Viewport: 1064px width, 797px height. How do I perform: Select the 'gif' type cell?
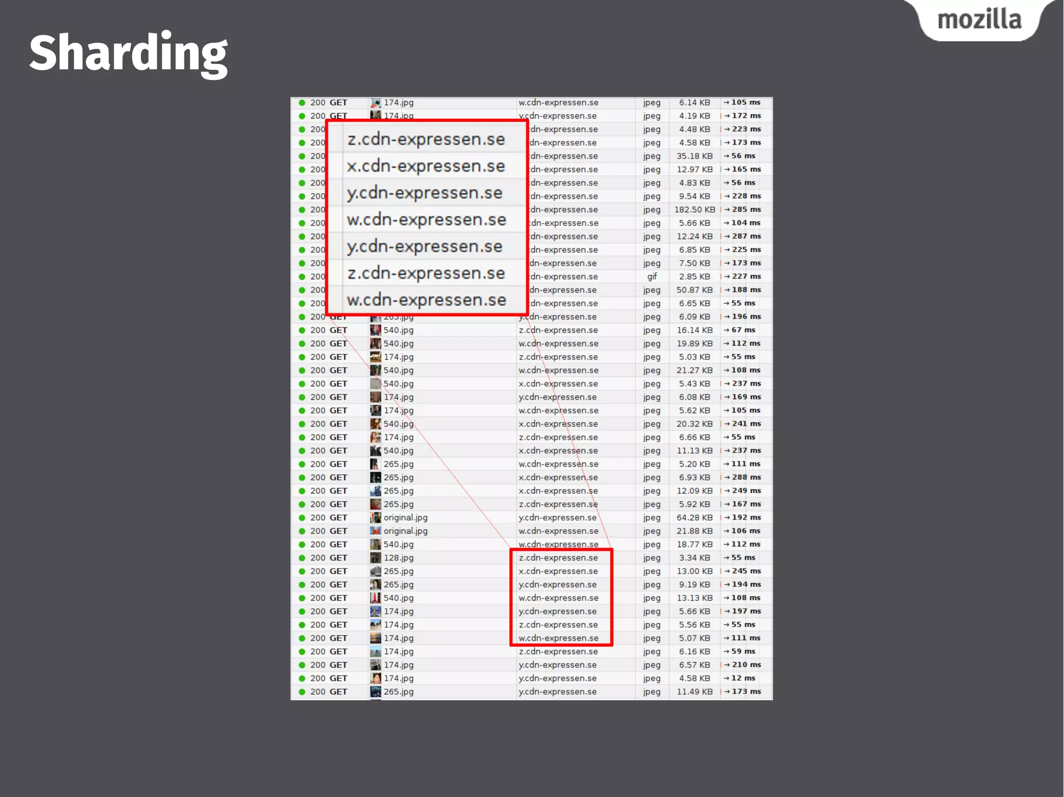click(x=652, y=277)
